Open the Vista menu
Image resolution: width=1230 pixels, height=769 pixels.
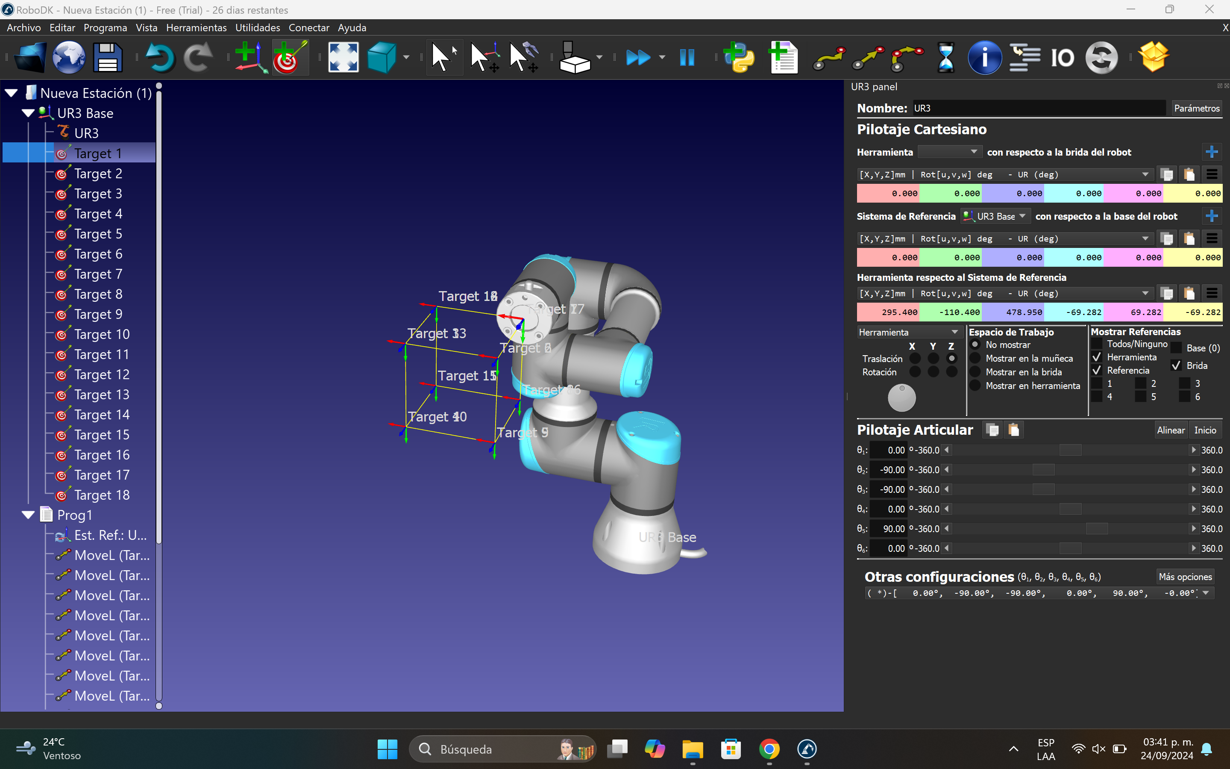147,27
